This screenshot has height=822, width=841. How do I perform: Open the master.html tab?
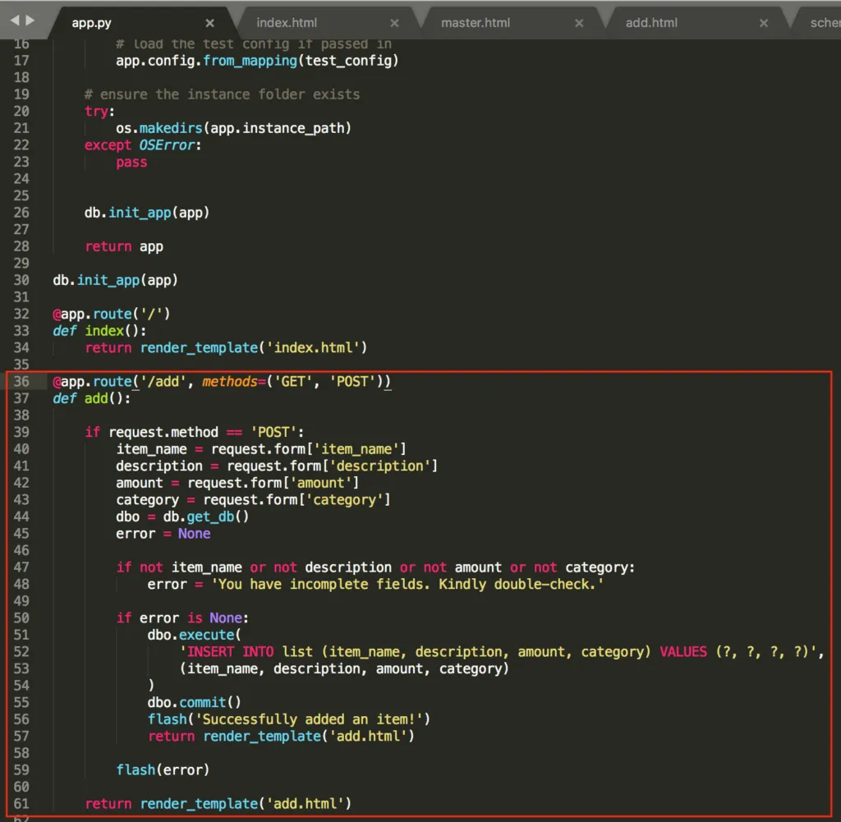476,23
